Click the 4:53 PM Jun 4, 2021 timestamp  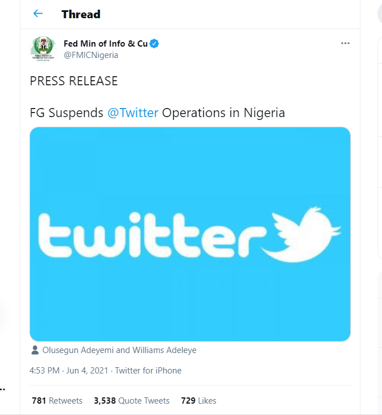pos(70,371)
